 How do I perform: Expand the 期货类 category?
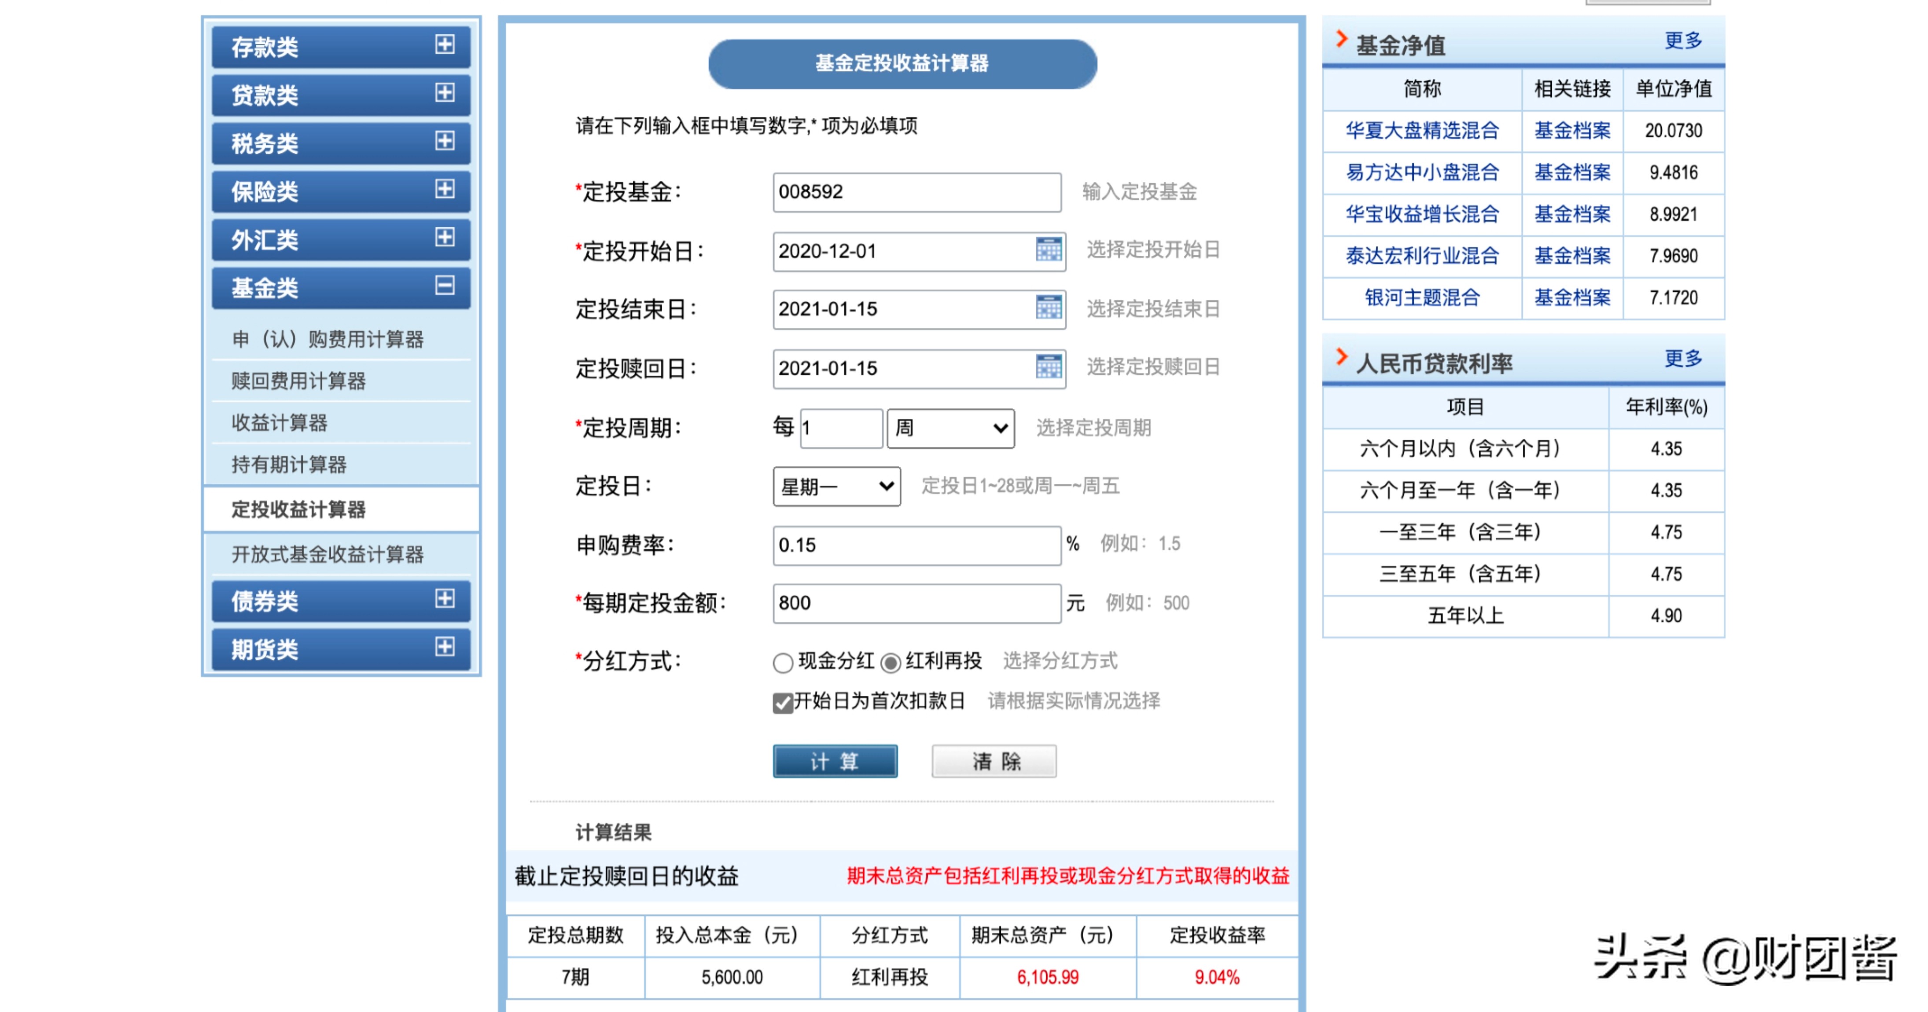(x=445, y=648)
